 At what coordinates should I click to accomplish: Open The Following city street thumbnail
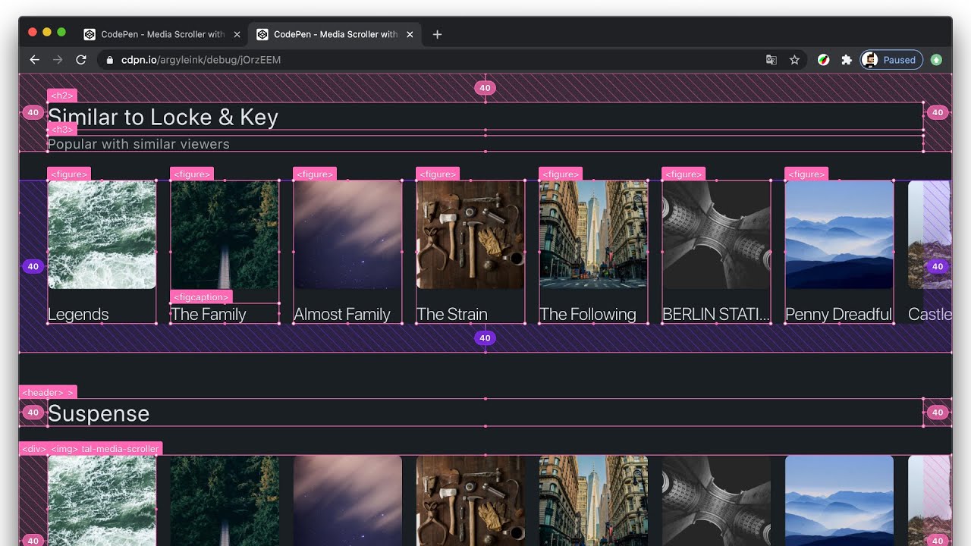[x=593, y=234]
